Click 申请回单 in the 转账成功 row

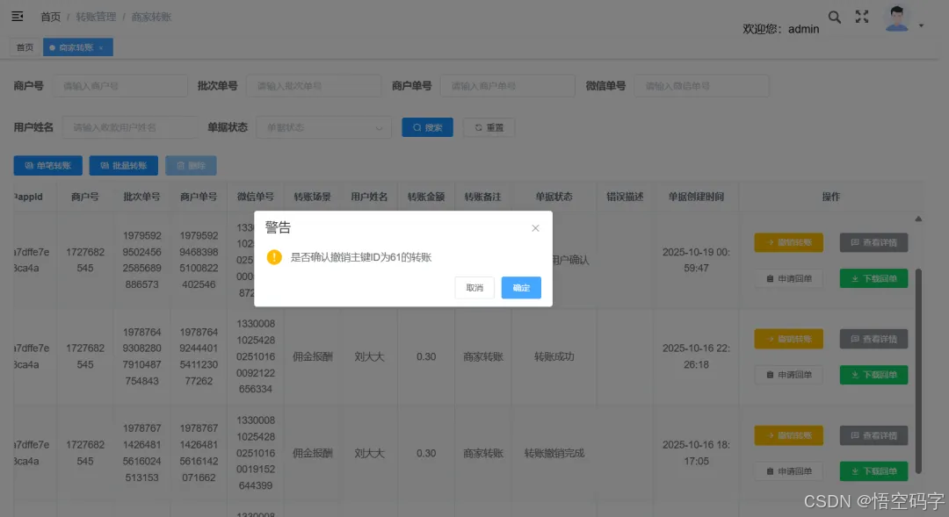[788, 375]
